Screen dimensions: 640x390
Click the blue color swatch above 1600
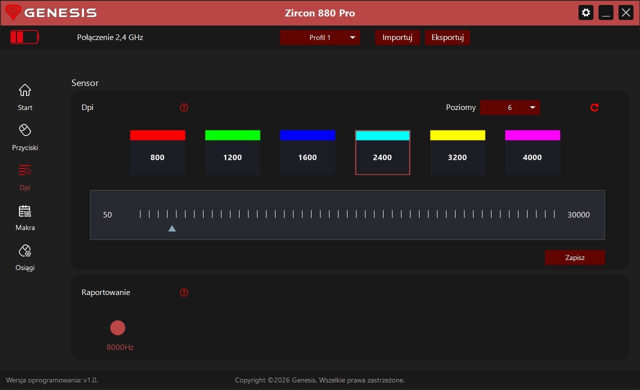tap(307, 135)
